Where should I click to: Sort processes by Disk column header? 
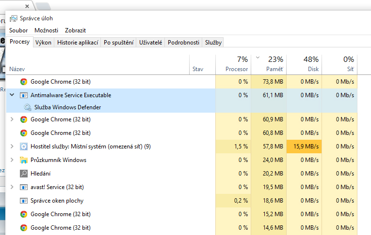coord(310,64)
